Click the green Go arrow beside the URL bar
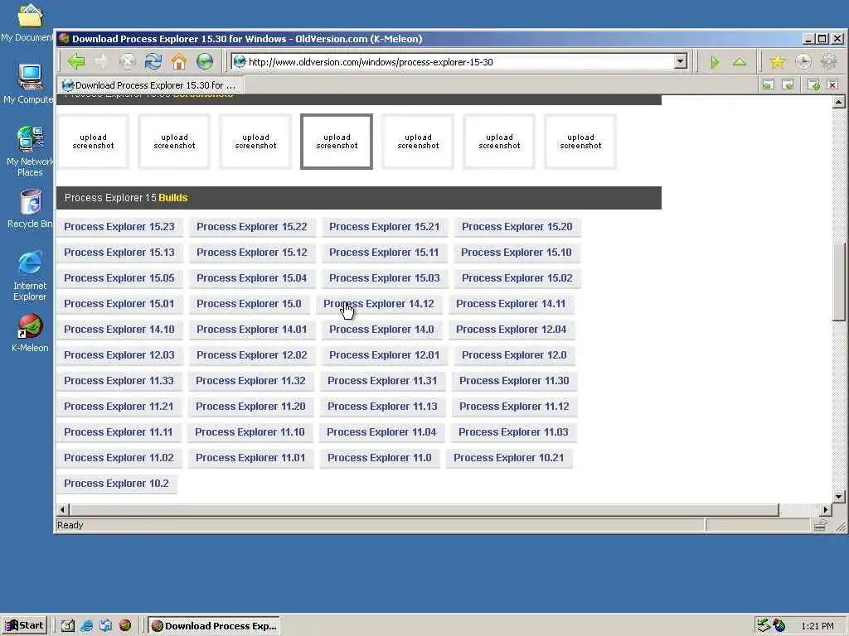The width and height of the screenshot is (849, 636). [x=714, y=62]
